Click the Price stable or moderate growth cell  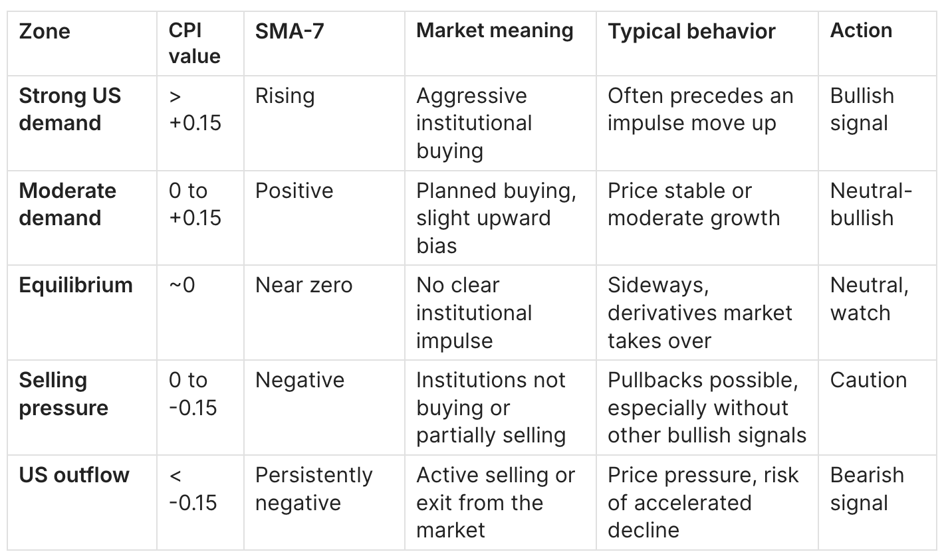pyautogui.click(x=693, y=204)
